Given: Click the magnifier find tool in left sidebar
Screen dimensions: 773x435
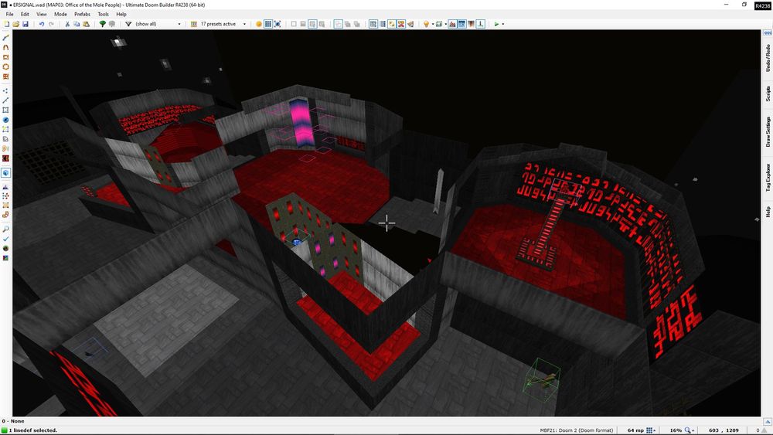Looking at the screenshot, I should tap(5, 229).
